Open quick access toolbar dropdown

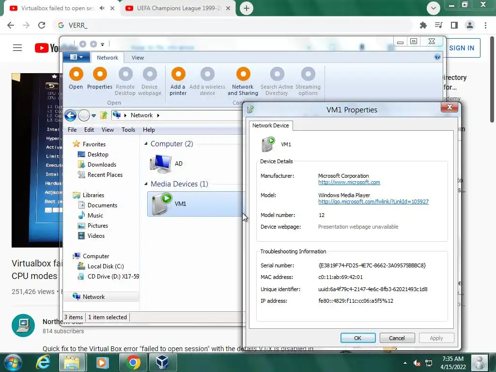(103, 44)
